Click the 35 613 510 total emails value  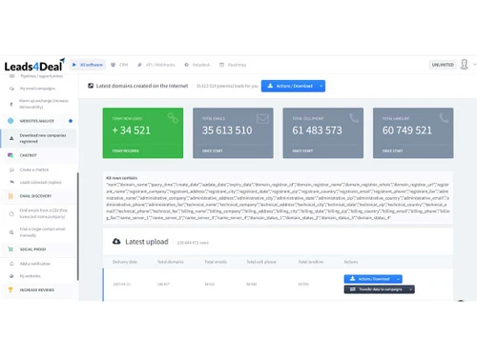coord(227,130)
